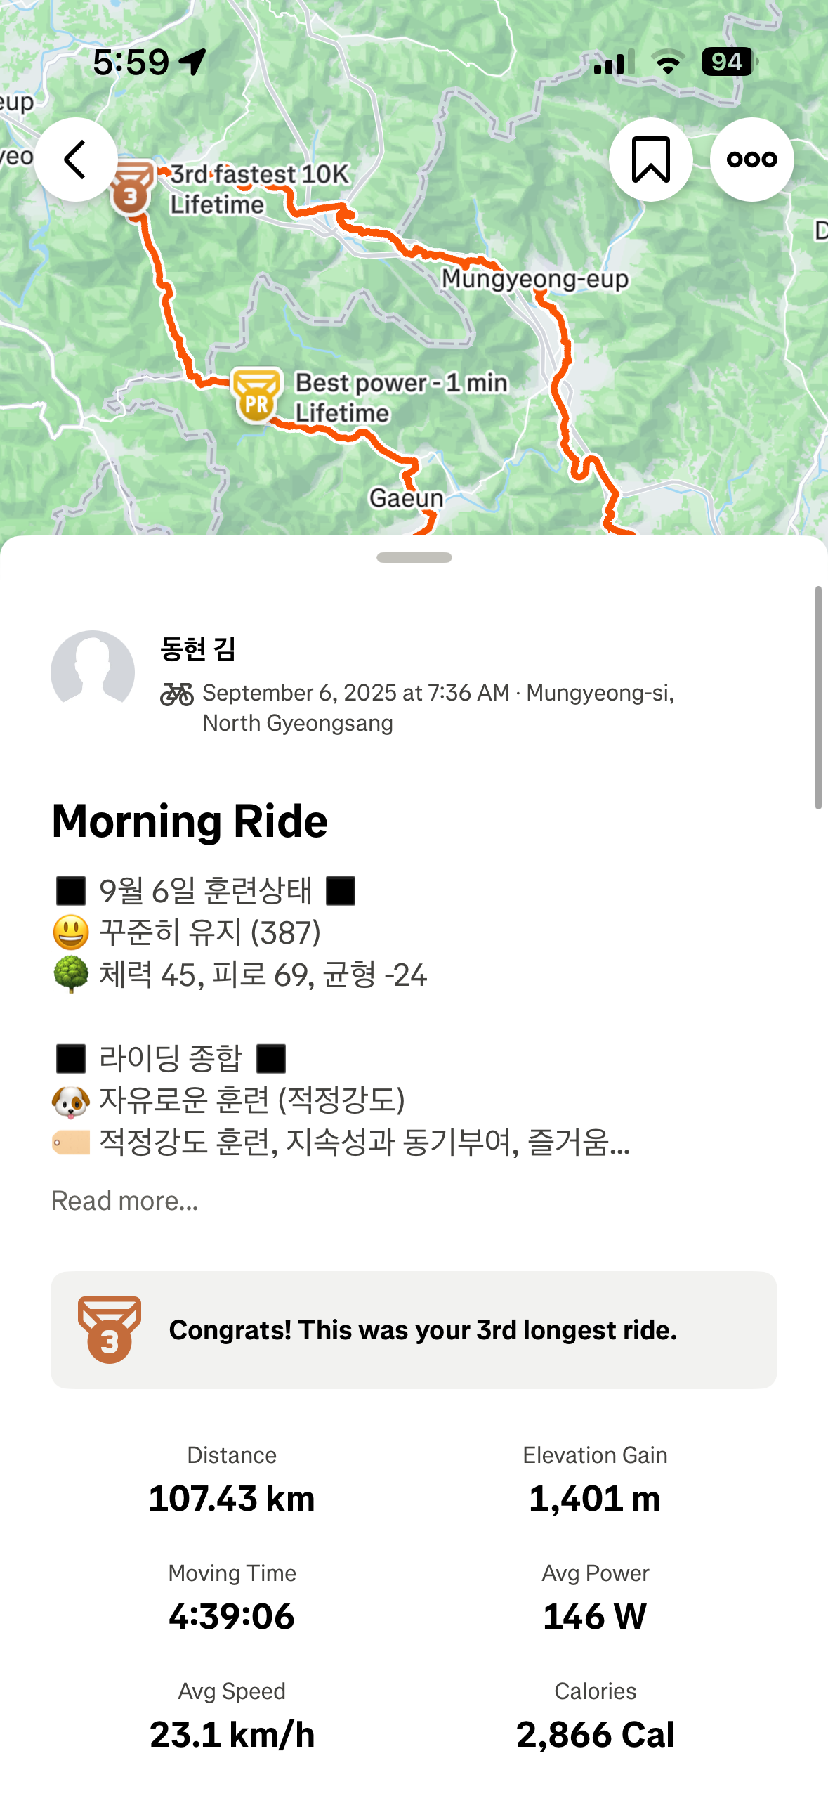The image size is (828, 1796).
Task: Open athlete name 동현 김 profile
Action: pyautogui.click(x=198, y=649)
